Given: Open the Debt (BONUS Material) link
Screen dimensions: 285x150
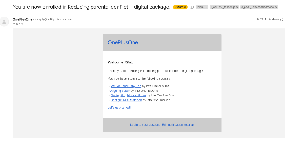Looking at the screenshot, I should pos(126,100).
